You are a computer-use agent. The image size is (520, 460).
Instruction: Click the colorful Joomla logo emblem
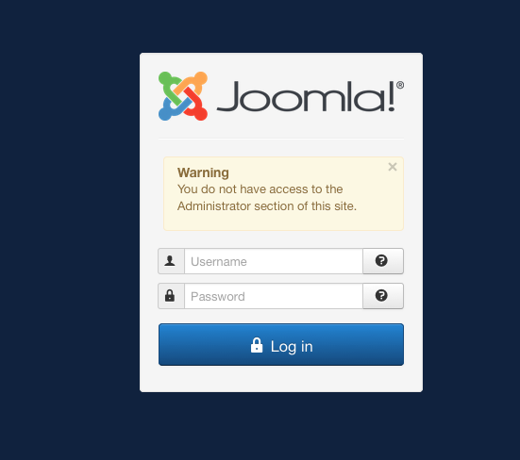click(183, 96)
